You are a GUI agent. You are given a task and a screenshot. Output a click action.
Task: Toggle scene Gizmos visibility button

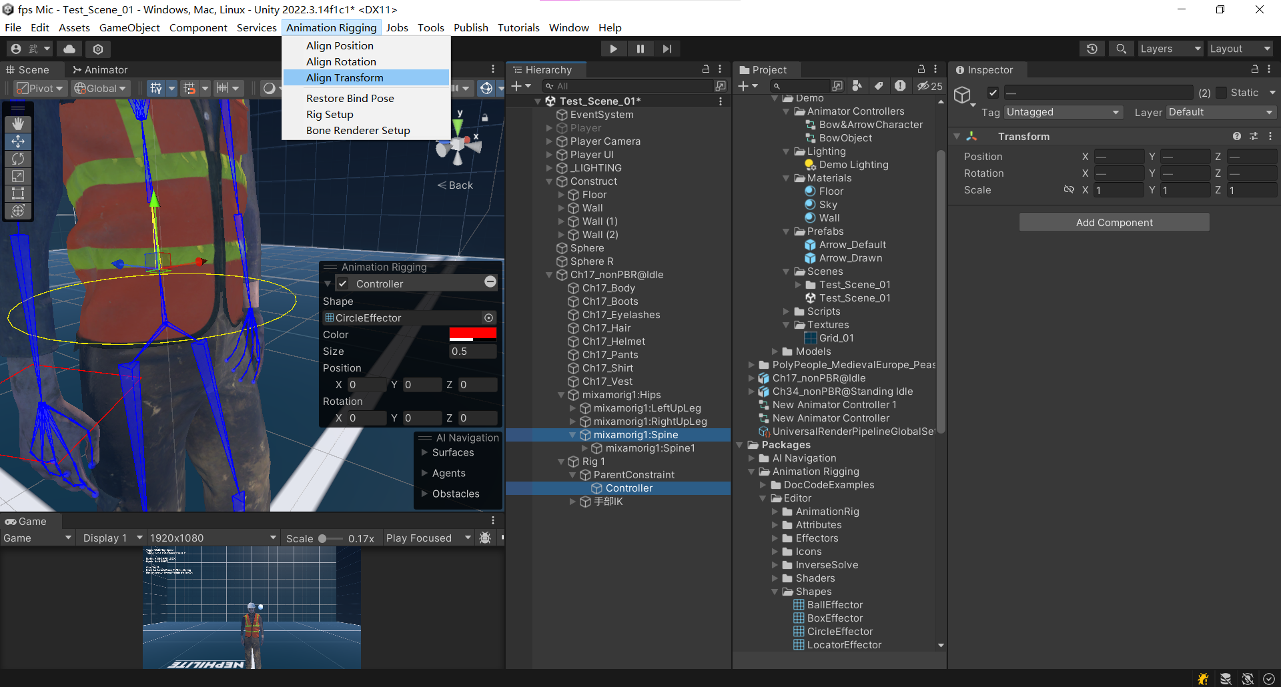(x=486, y=88)
